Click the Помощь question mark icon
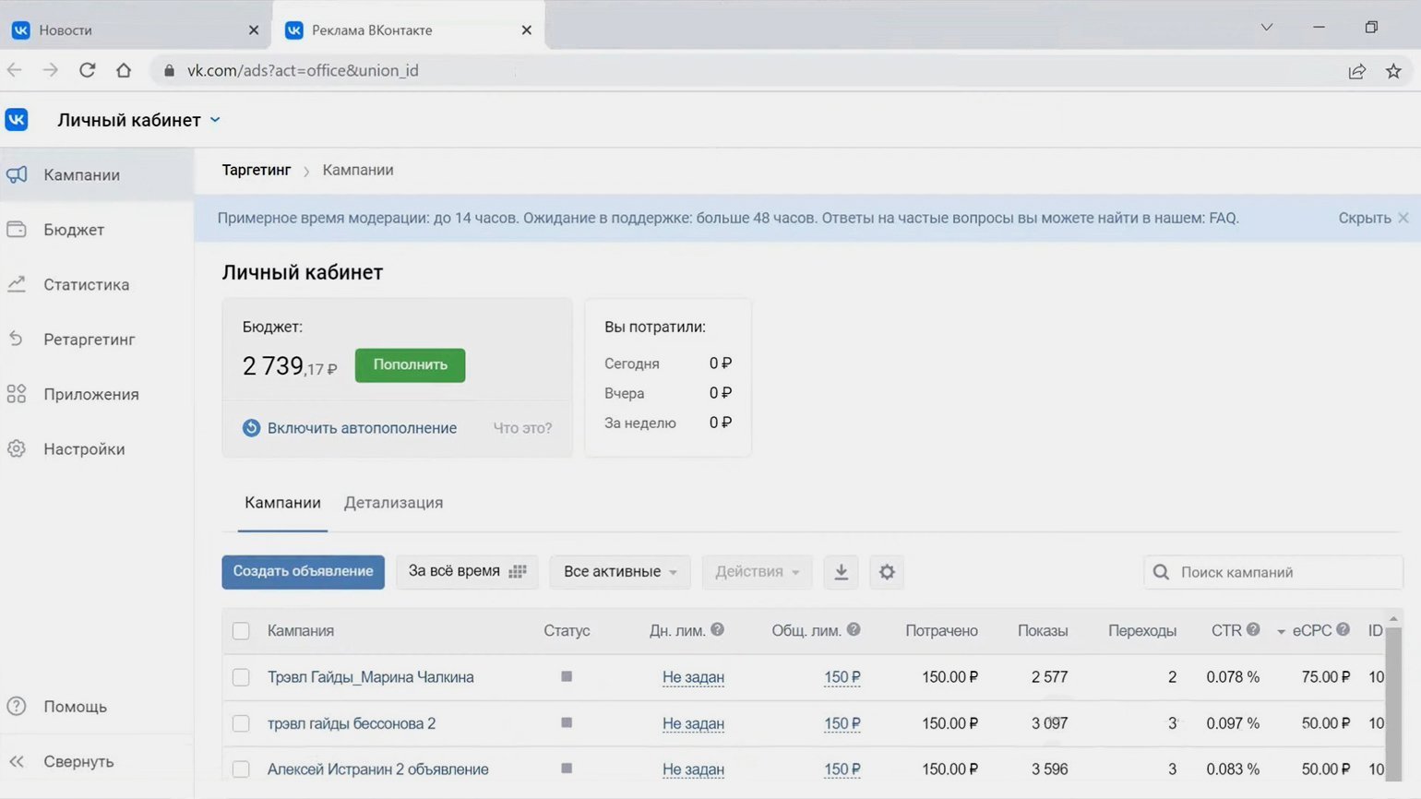Viewport: 1421px width, 799px height. pos(17,706)
